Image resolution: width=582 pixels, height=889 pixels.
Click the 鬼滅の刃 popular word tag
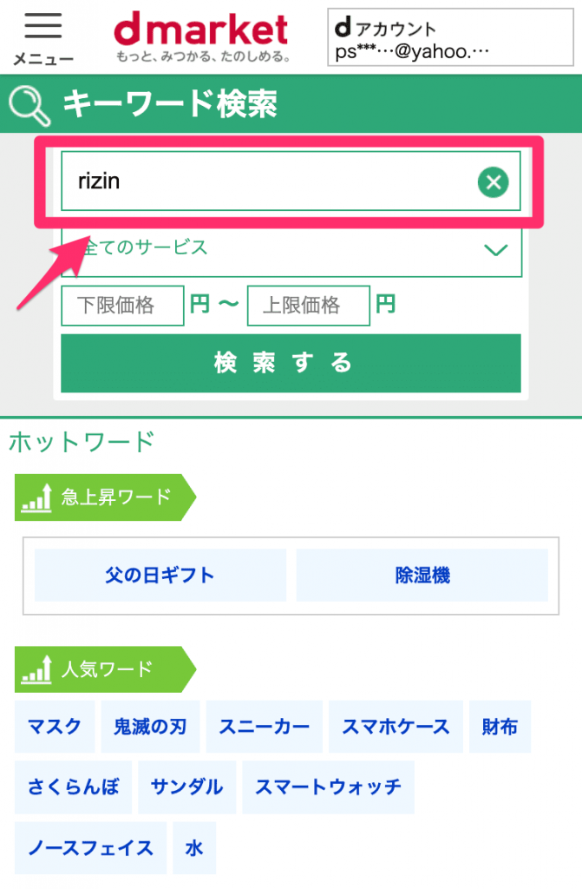coord(150,727)
